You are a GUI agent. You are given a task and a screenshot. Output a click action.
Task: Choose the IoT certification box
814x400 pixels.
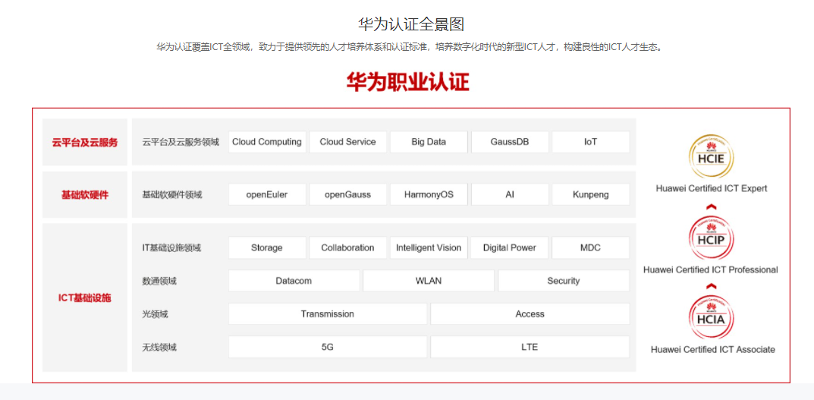click(591, 142)
